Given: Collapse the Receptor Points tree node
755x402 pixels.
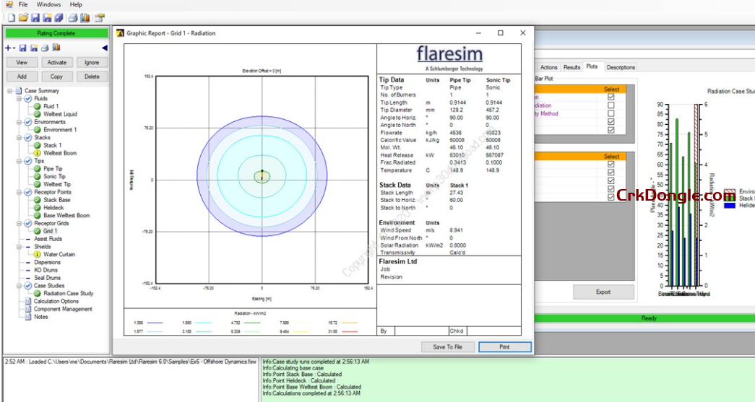Looking at the screenshot, I should (20, 192).
